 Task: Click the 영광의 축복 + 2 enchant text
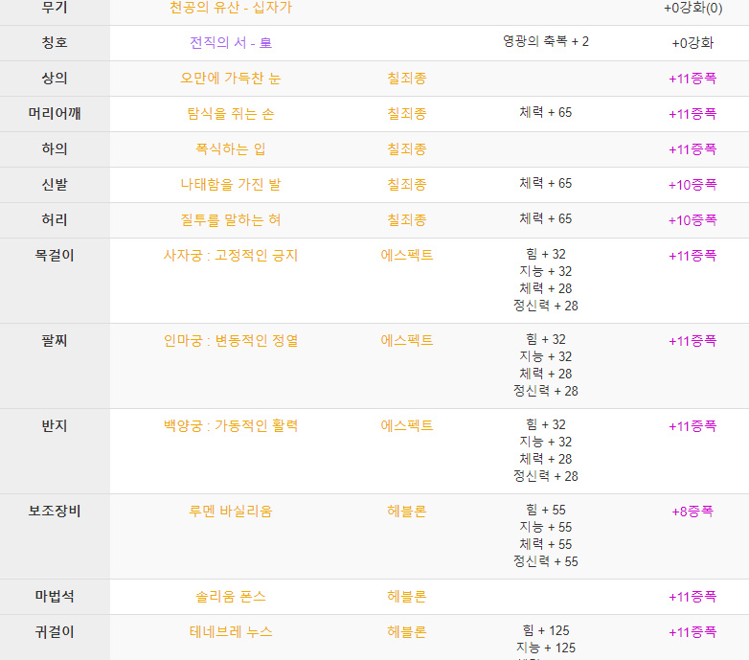point(546,41)
